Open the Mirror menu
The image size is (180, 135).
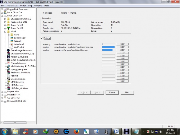coord(23,6)
